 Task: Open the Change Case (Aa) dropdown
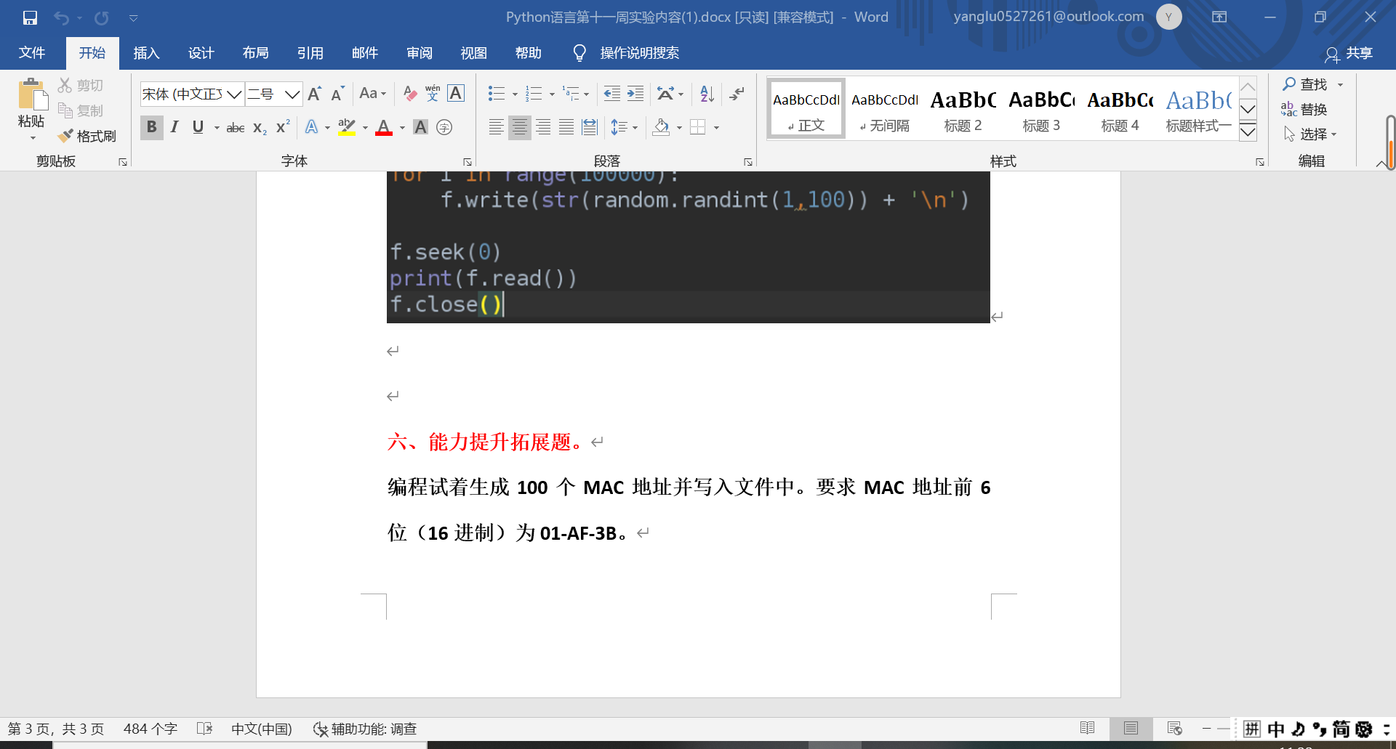point(373,94)
